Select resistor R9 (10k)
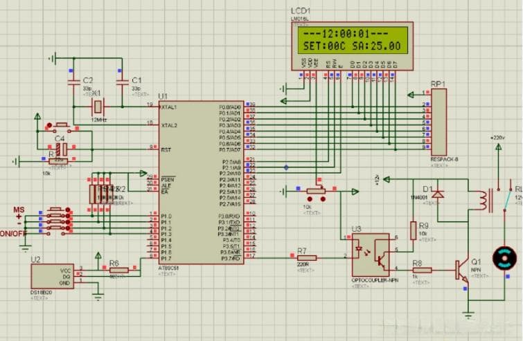 pyautogui.click(x=414, y=230)
